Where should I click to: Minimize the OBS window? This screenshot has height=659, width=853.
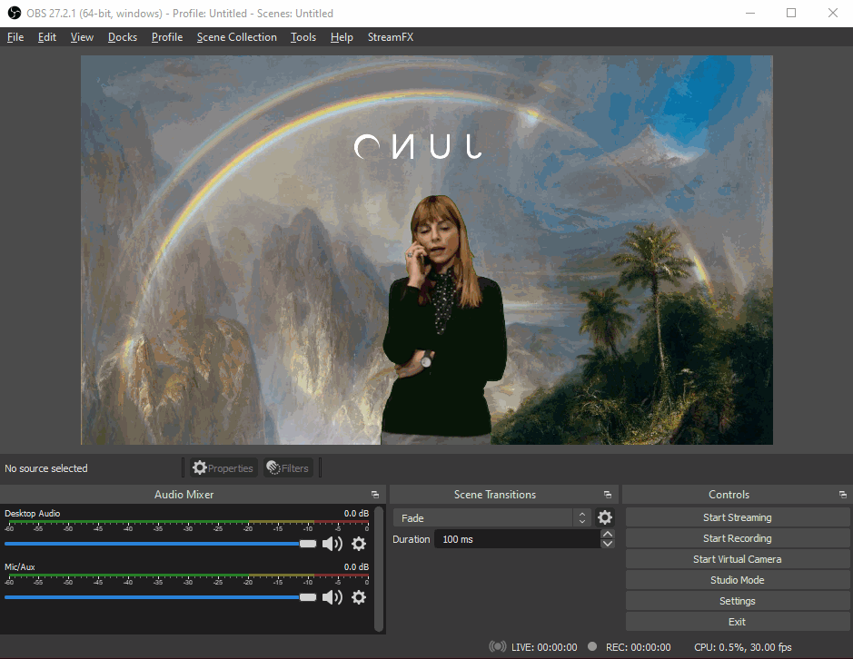pos(750,13)
